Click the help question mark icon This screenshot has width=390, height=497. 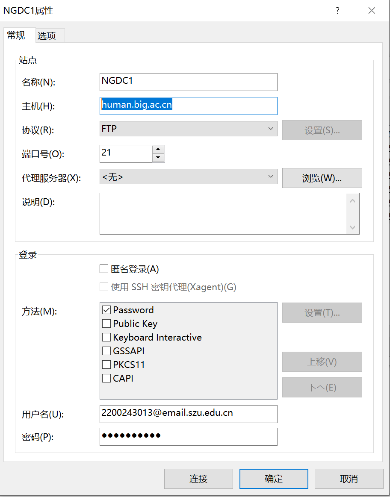[x=337, y=11]
